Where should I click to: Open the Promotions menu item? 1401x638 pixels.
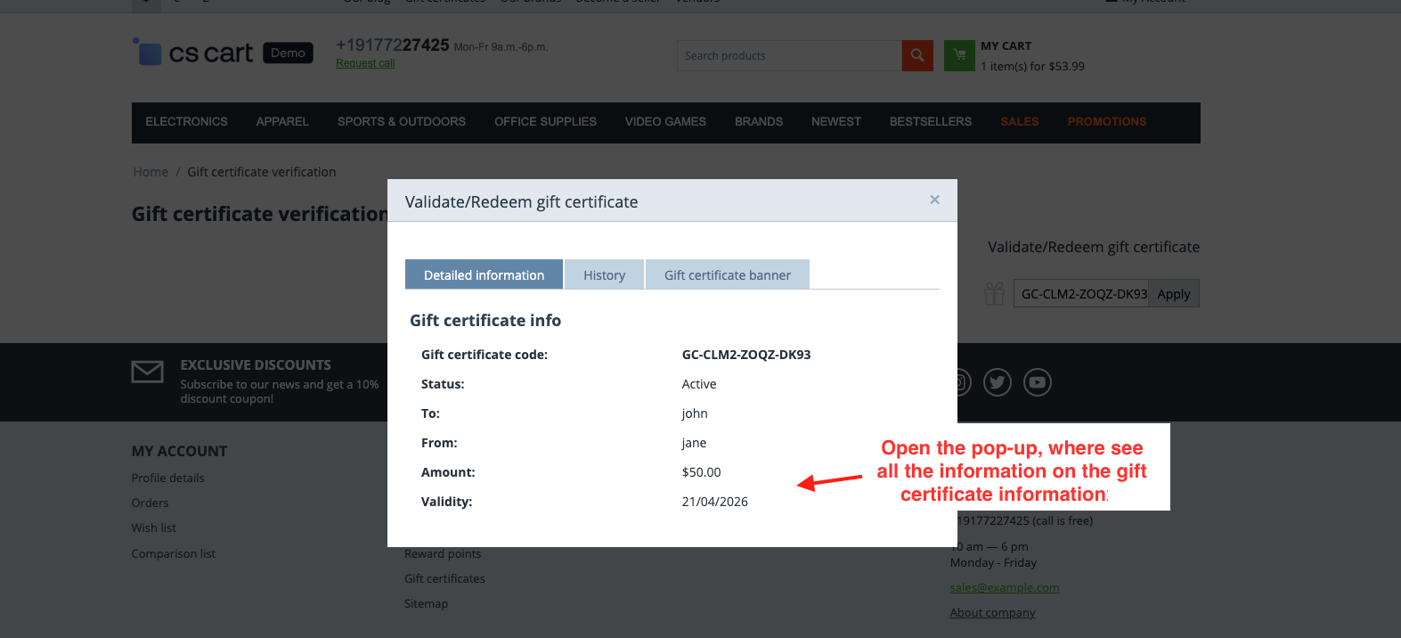tap(1107, 122)
